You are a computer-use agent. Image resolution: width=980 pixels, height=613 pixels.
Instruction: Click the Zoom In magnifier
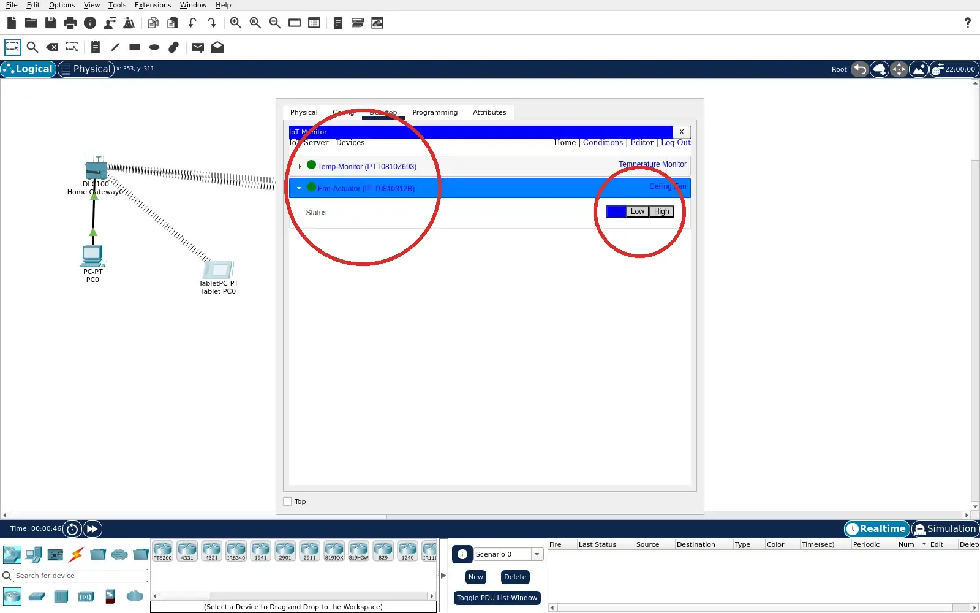(x=235, y=23)
